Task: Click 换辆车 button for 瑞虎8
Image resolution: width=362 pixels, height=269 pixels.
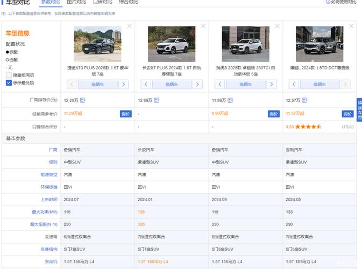Action: (x=246, y=84)
